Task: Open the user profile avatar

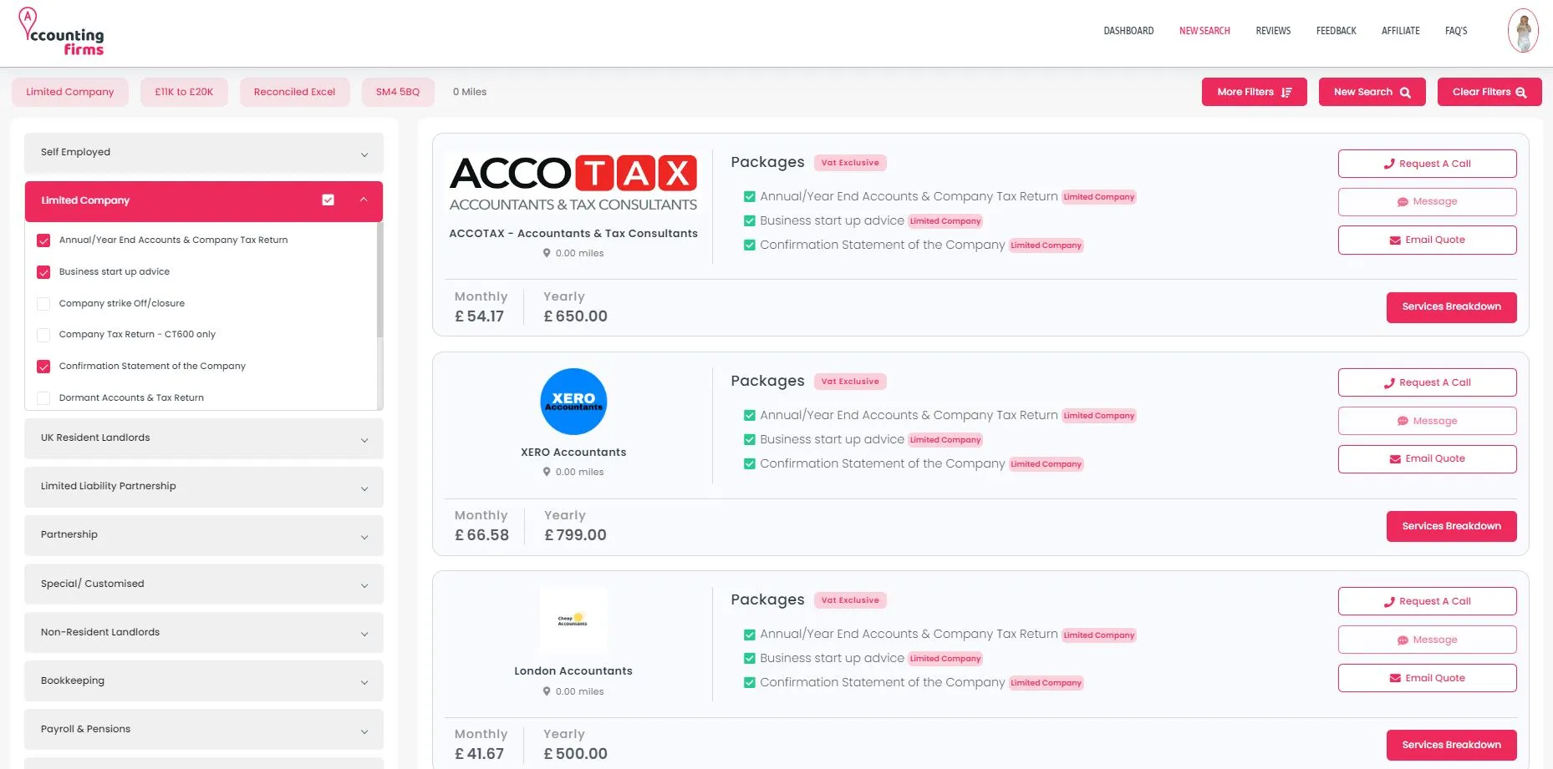Action: coord(1523,31)
